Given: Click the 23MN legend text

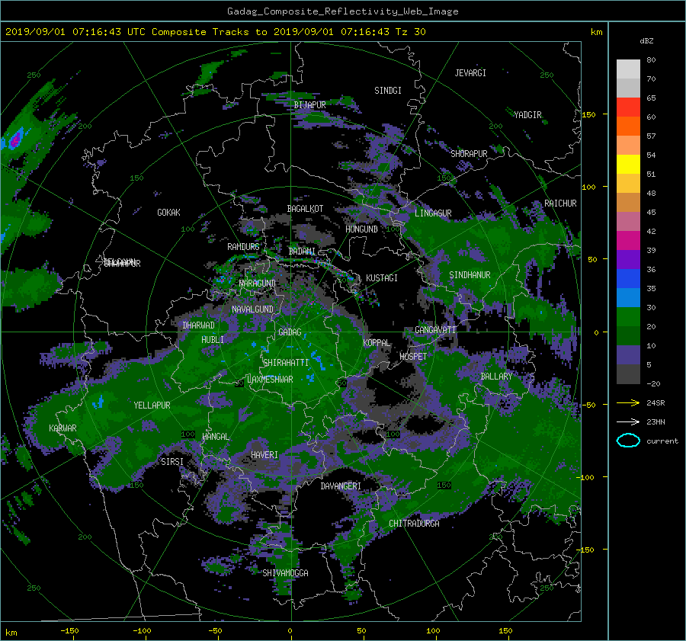Looking at the screenshot, I should tap(656, 421).
